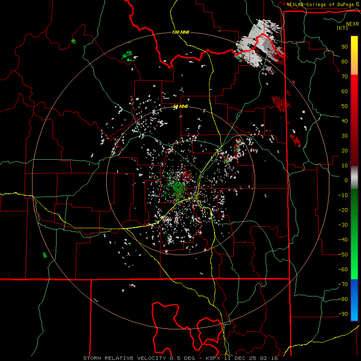Image resolution: width=361 pixels, height=361 pixels.
Task: Click the "50 NMI" range ring label
Action: coord(181,107)
